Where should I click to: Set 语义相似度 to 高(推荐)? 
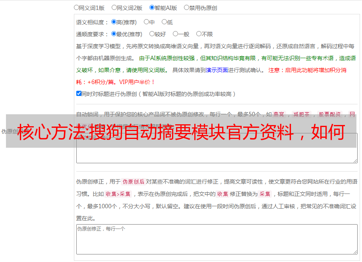[x=114, y=22]
